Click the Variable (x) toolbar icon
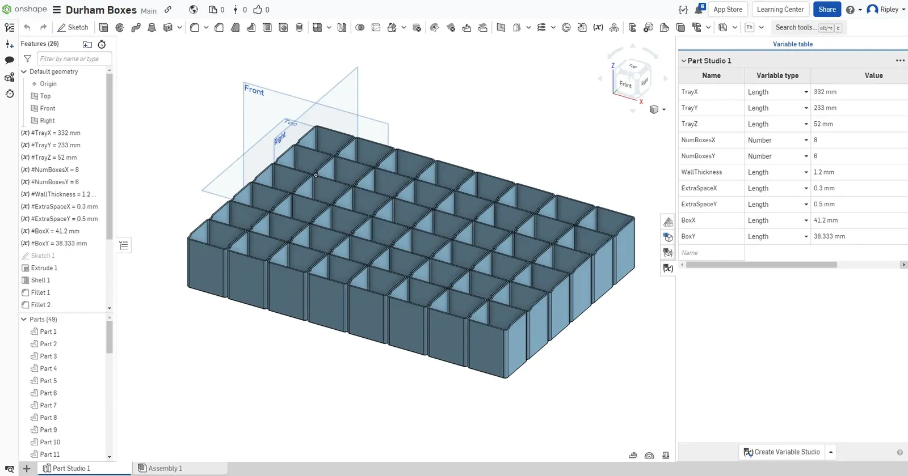The image size is (908, 476). (x=598, y=27)
